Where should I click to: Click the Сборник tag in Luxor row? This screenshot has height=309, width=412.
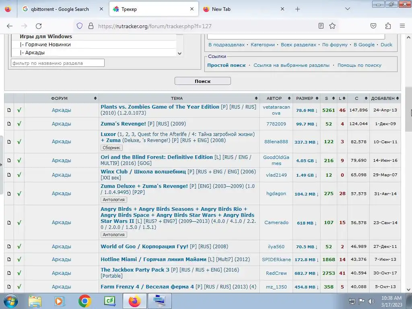tap(111, 148)
